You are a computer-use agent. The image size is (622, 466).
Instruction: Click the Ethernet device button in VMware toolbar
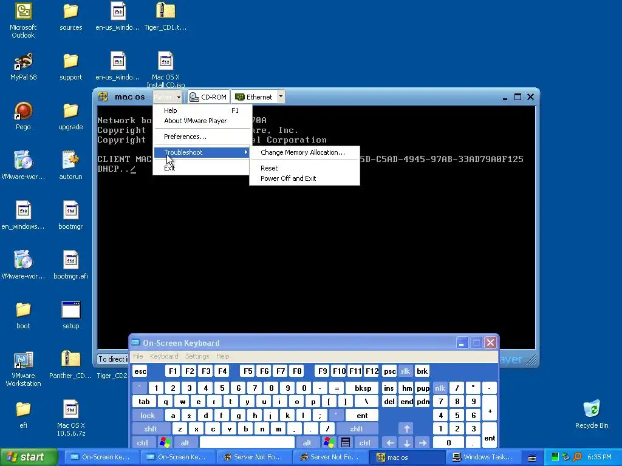pos(254,97)
